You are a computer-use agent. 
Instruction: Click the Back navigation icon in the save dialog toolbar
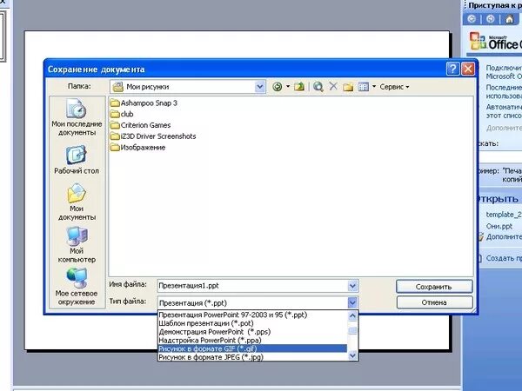(277, 87)
